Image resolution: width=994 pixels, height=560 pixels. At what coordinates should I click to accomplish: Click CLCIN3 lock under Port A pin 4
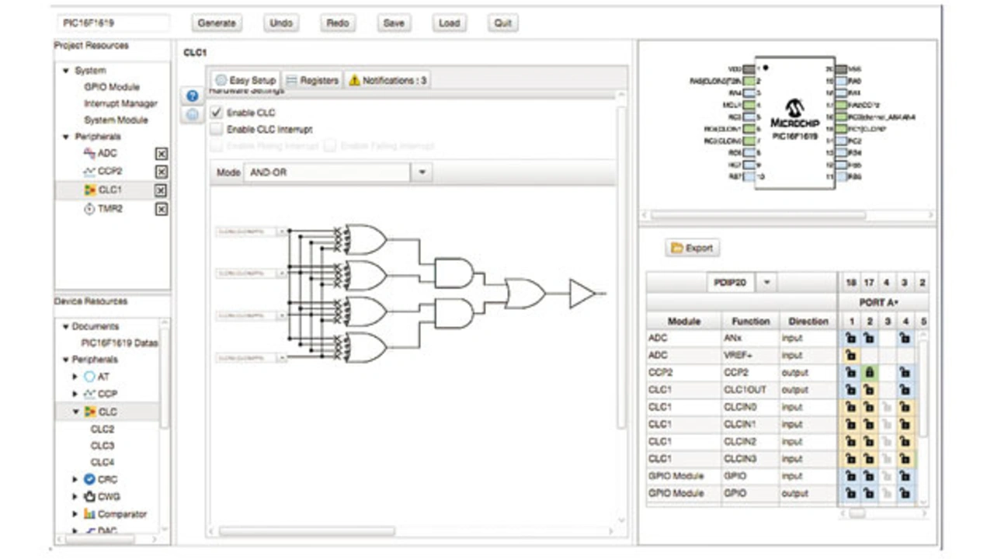tap(905, 459)
